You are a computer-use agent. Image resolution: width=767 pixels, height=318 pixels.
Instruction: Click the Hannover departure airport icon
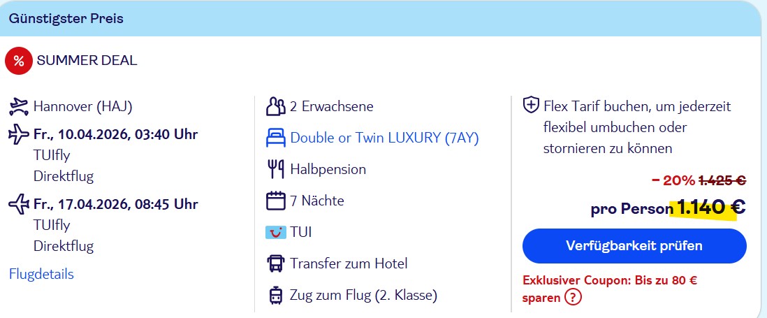click(x=18, y=107)
